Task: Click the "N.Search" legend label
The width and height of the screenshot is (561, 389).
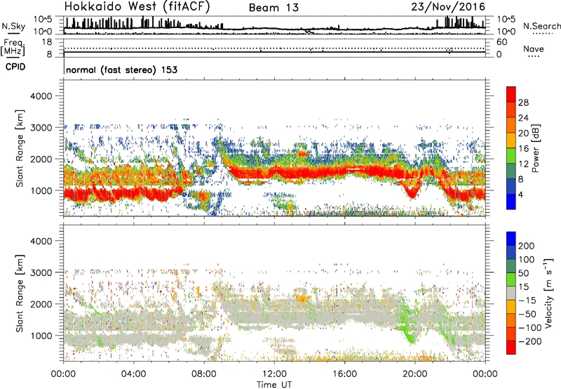Action: click(541, 26)
